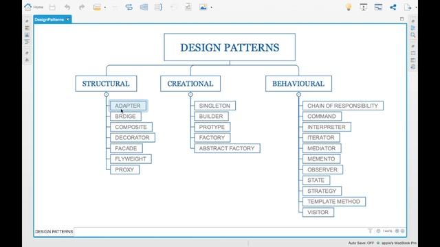Click the Auto Save: OFF status text
Screen dimensions: 440x247
click(x=361, y=243)
